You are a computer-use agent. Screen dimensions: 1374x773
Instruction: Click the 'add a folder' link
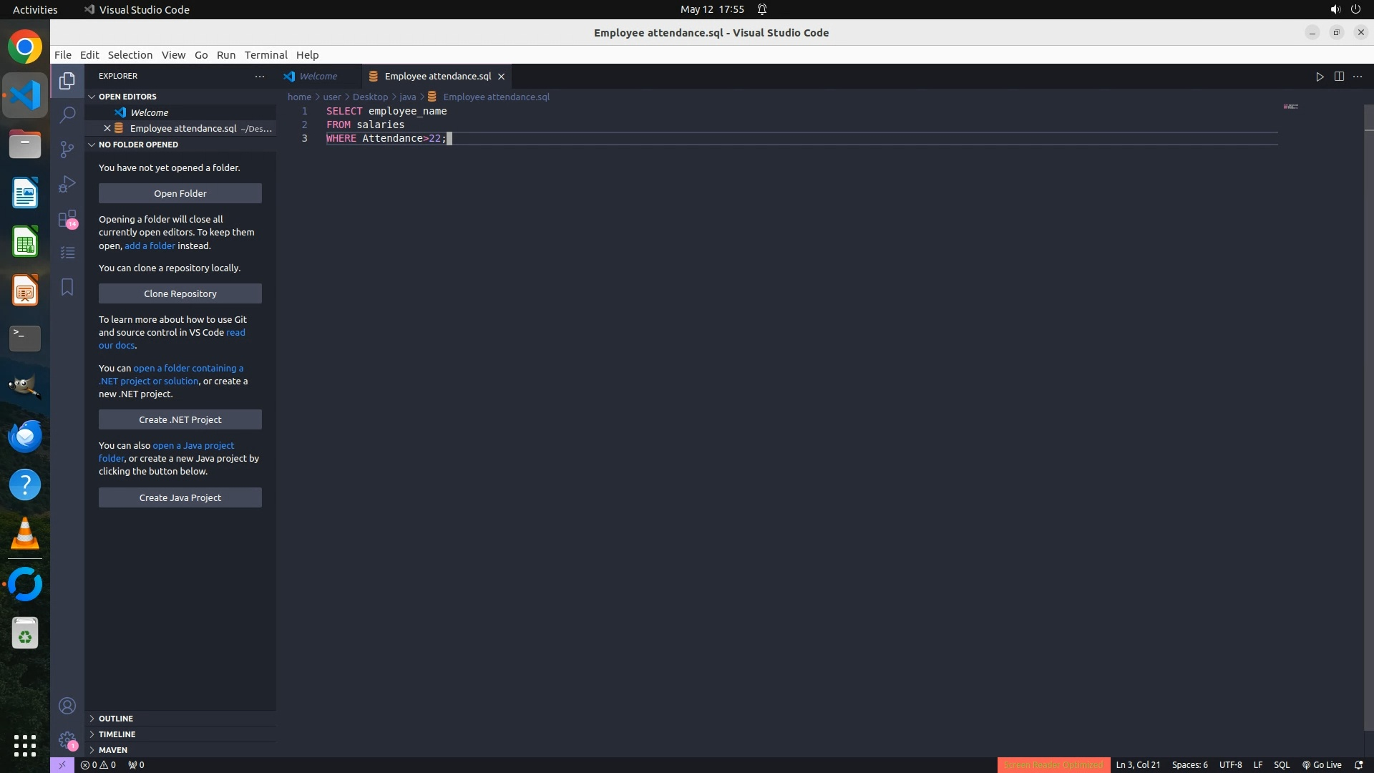150,245
